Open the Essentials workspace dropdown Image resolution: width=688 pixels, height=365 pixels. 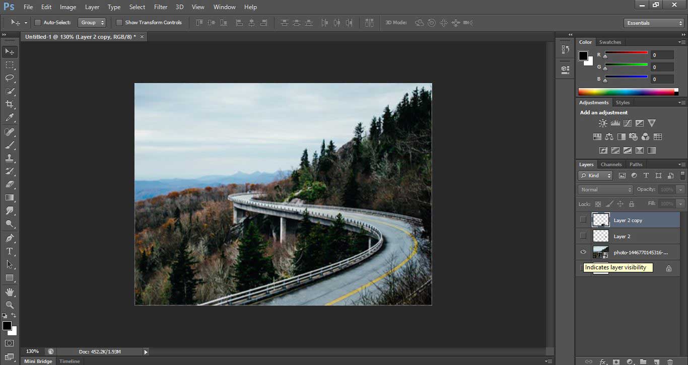pyautogui.click(x=653, y=23)
